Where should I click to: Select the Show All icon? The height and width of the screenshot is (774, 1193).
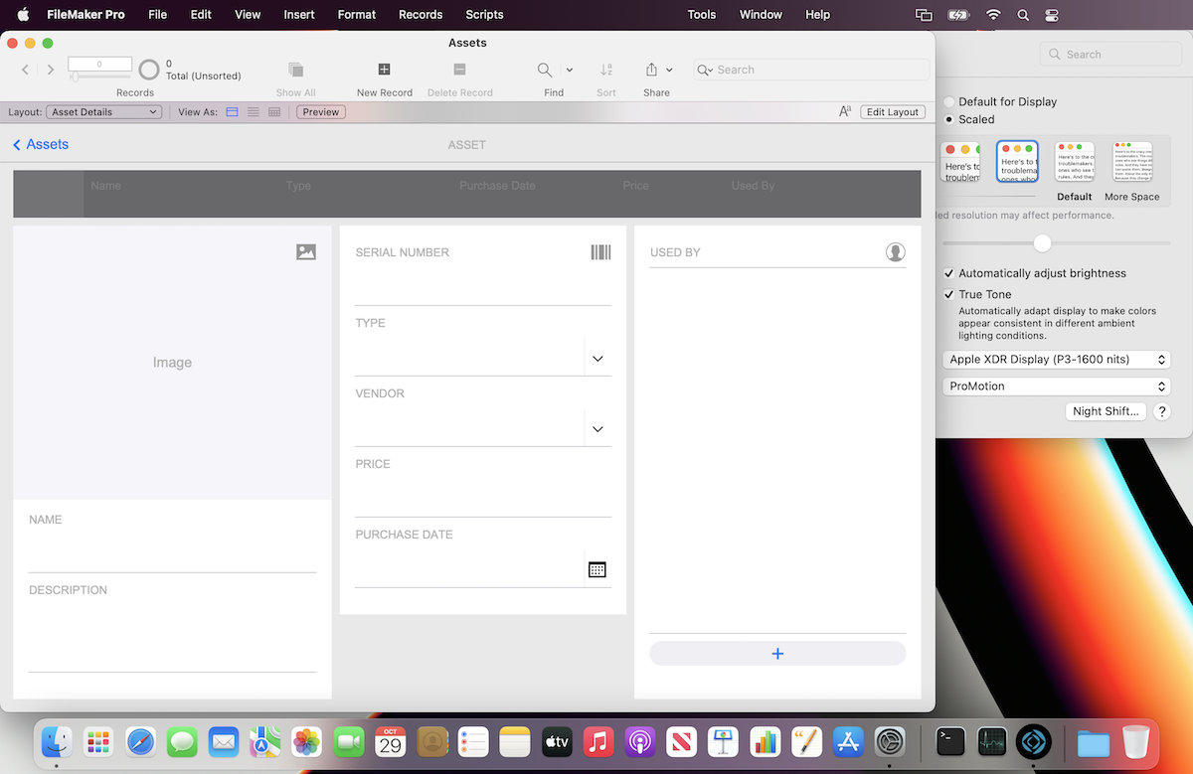[295, 70]
